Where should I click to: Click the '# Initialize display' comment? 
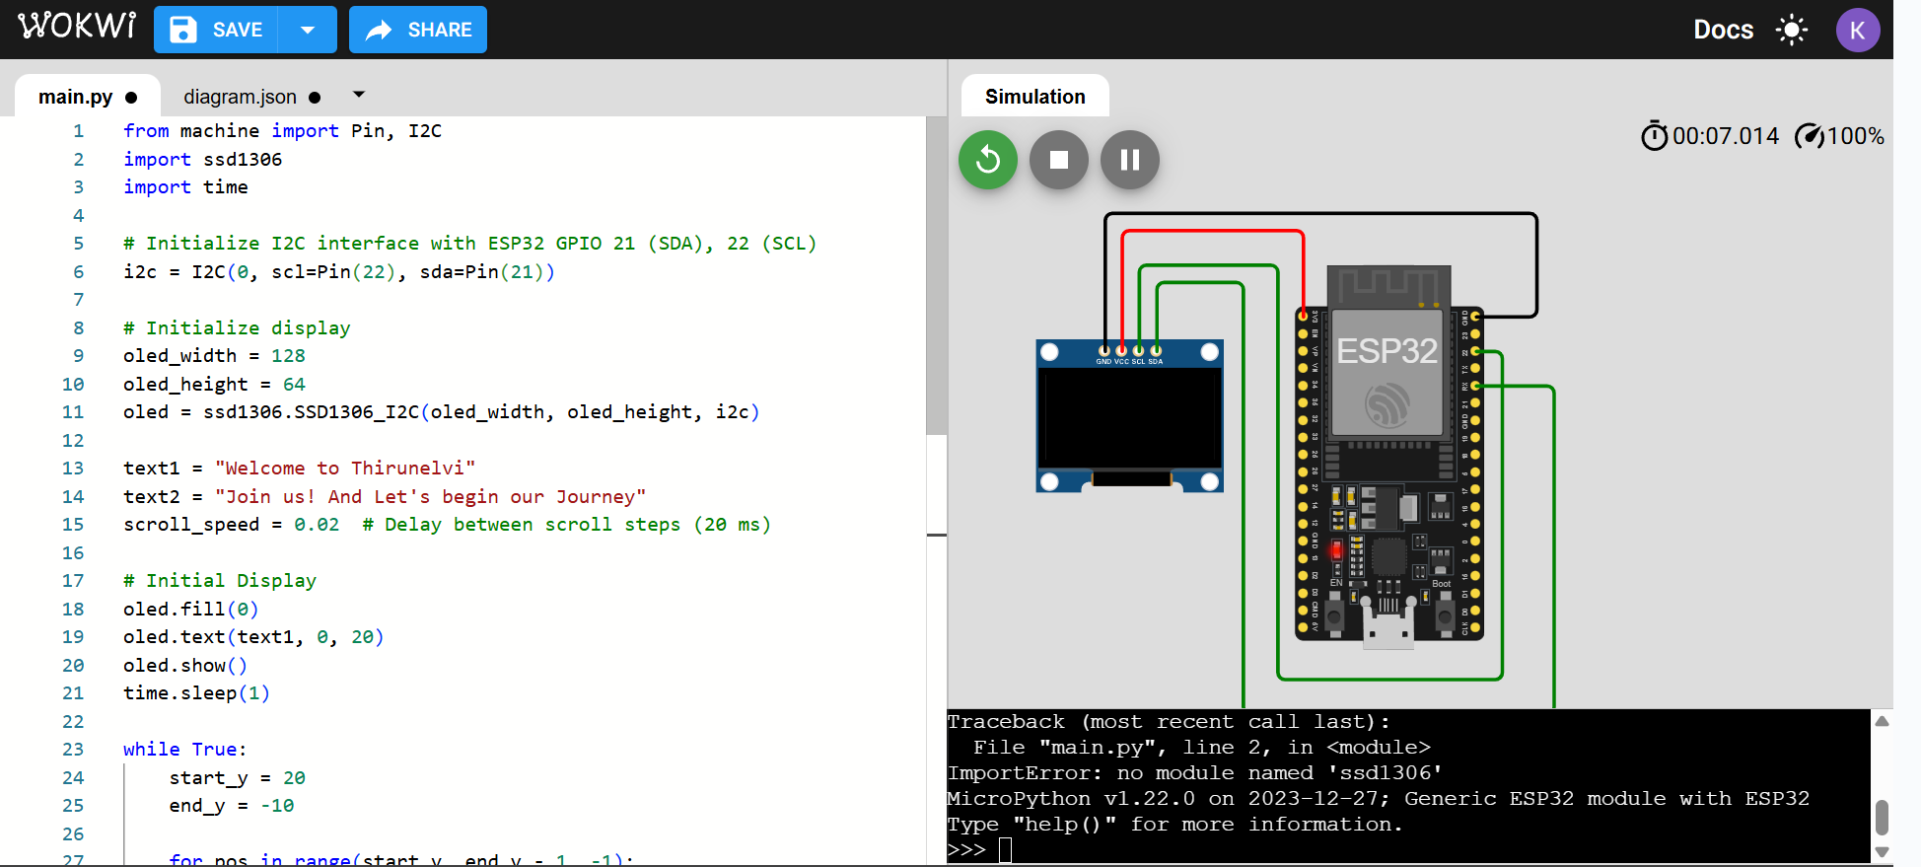coord(237,328)
